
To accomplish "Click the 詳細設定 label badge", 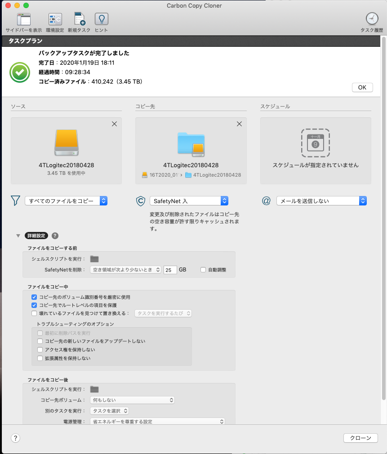I will 36,236.
